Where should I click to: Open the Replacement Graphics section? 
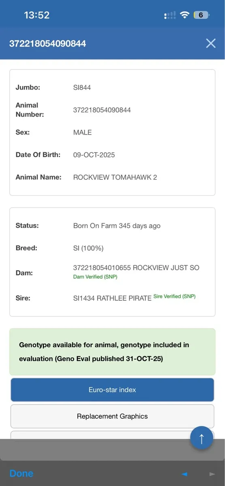coord(112,416)
